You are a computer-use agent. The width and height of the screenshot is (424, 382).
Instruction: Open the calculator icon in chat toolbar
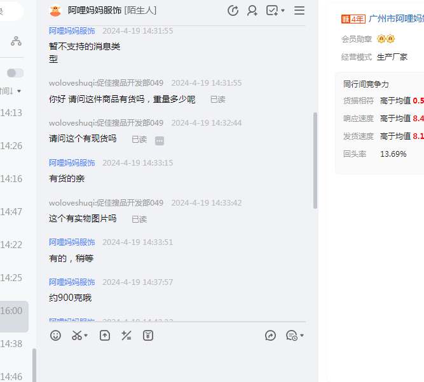[x=127, y=336]
